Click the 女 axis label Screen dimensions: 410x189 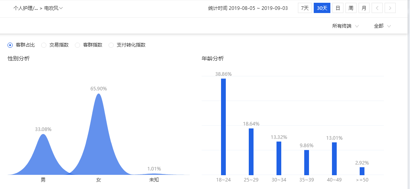tap(99, 180)
